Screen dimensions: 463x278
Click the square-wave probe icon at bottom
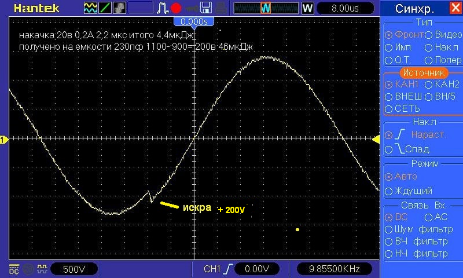click(42, 269)
